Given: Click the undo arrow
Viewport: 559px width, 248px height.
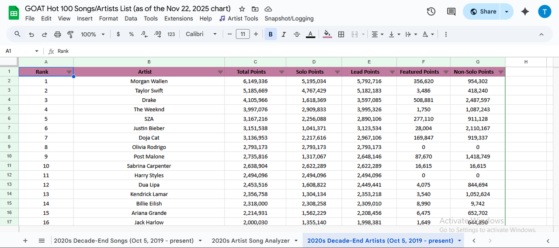Looking at the screenshot, I should (x=31, y=34).
